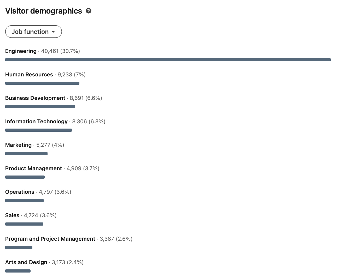Click the Program and Project Management label
Screen dimensions: 338x278
(x=50, y=239)
